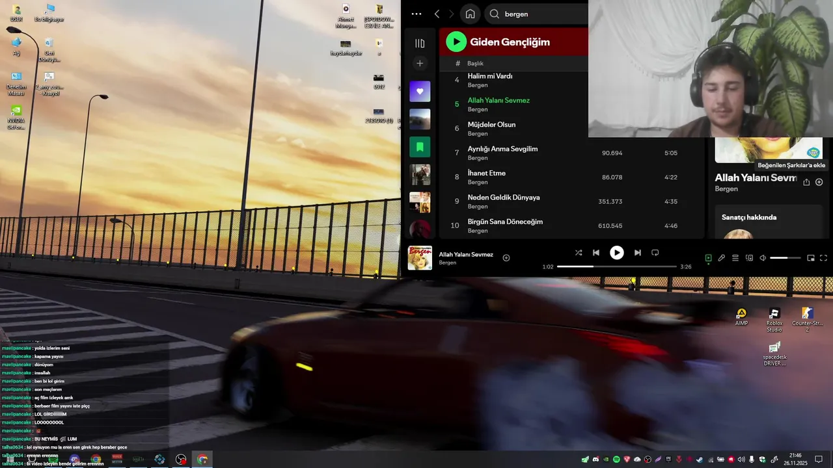Skip to next track
This screenshot has height=468, width=833.
(637, 253)
